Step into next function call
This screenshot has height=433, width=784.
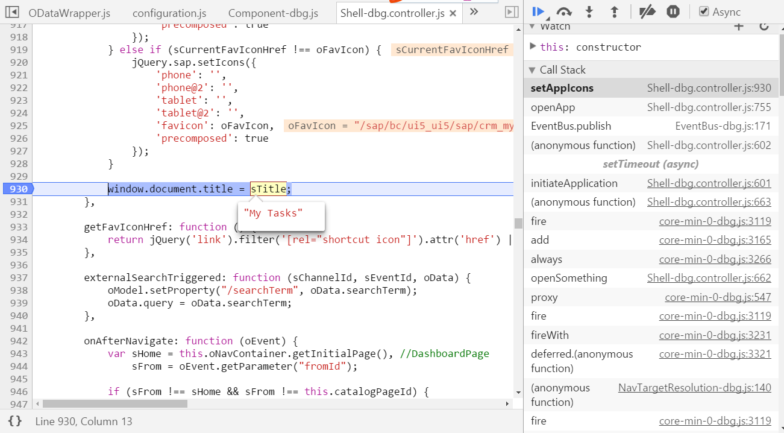click(589, 11)
